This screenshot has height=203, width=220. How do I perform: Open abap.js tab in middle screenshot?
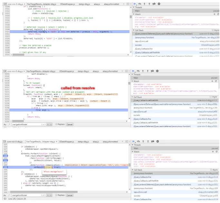click(x=96, y=71)
